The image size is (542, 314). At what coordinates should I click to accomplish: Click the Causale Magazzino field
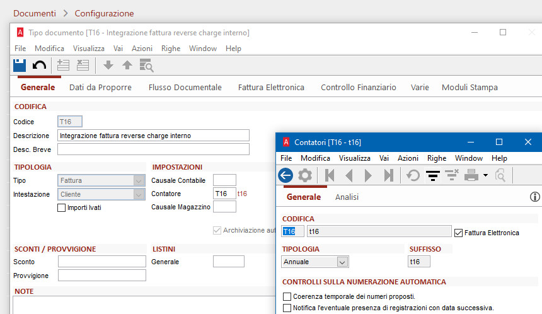pos(224,207)
